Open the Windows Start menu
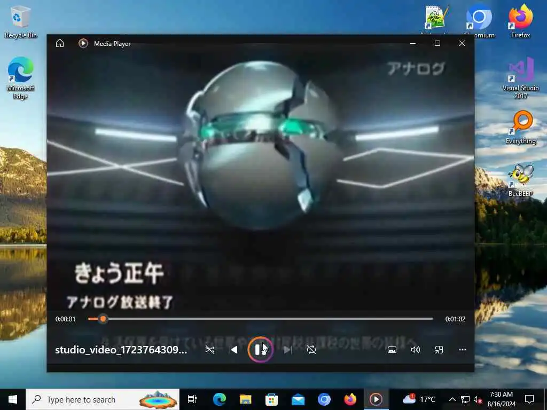 tap(13, 399)
